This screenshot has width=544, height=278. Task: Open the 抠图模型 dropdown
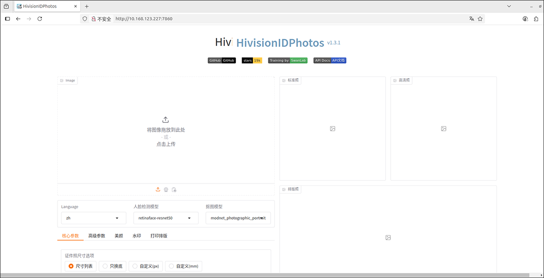pyautogui.click(x=238, y=218)
